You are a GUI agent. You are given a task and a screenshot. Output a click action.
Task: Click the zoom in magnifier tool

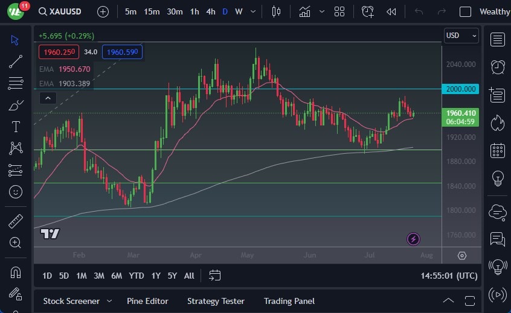click(x=16, y=242)
